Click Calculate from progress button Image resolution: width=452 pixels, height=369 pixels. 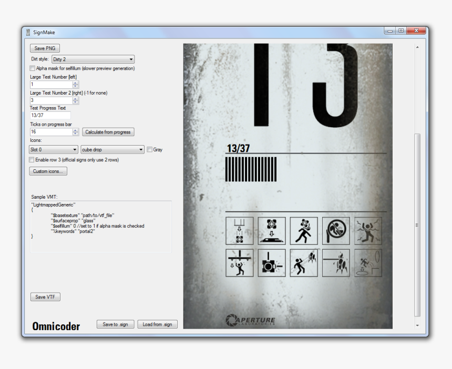coord(108,132)
